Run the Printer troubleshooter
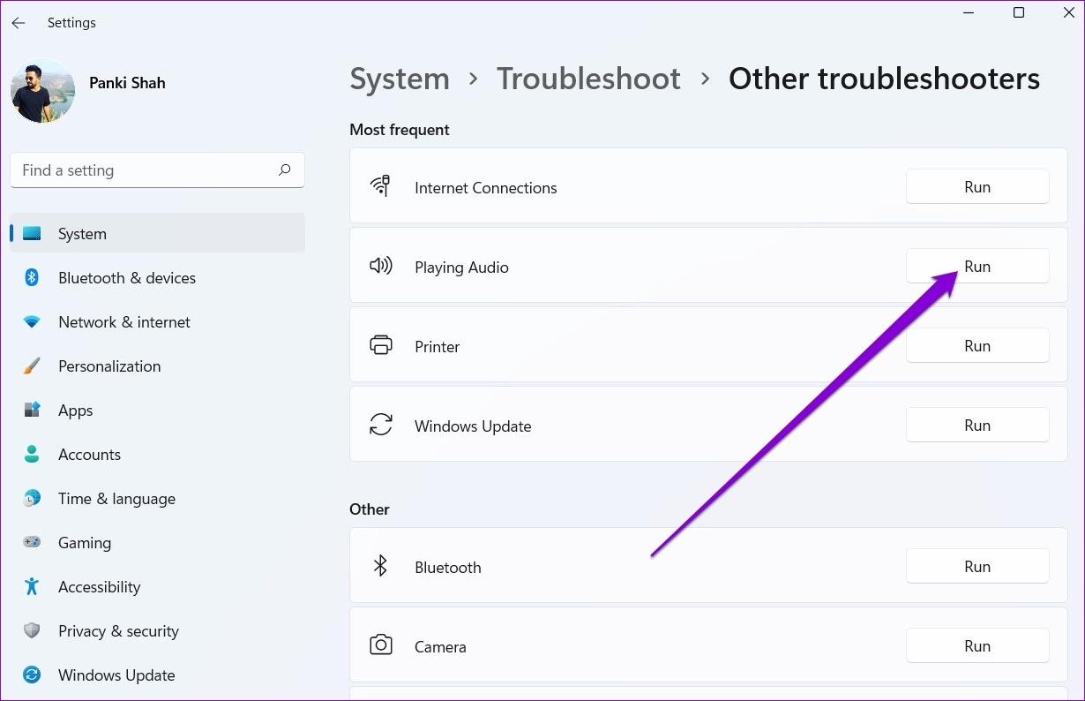Viewport: 1085px width, 701px height. (976, 346)
